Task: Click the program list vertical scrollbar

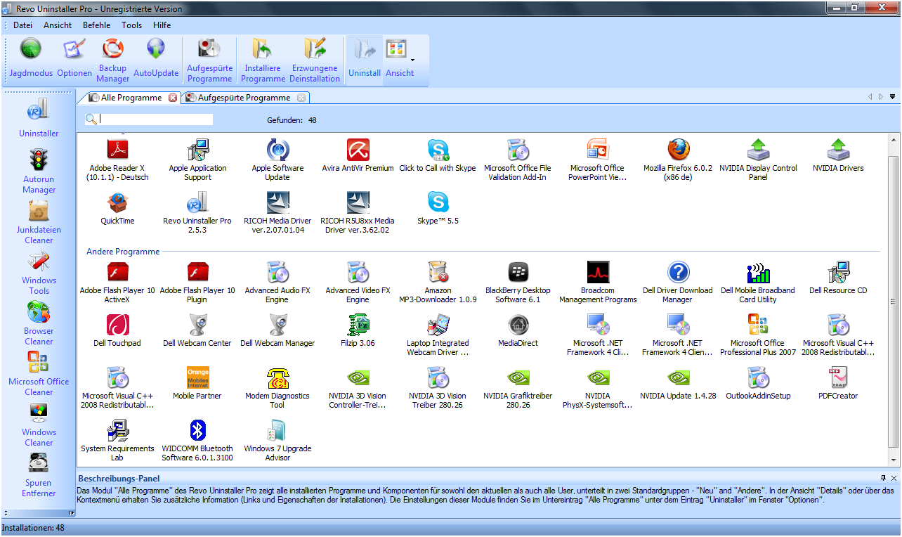Action: click(x=894, y=301)
